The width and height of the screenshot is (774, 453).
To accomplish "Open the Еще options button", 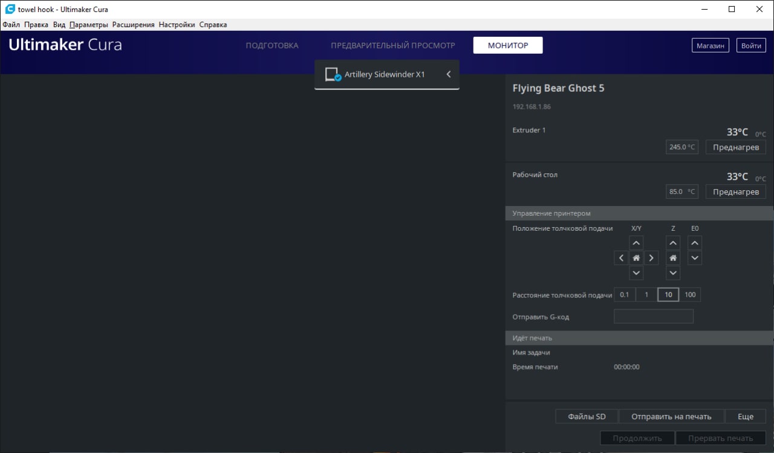I will click(746, 416).
